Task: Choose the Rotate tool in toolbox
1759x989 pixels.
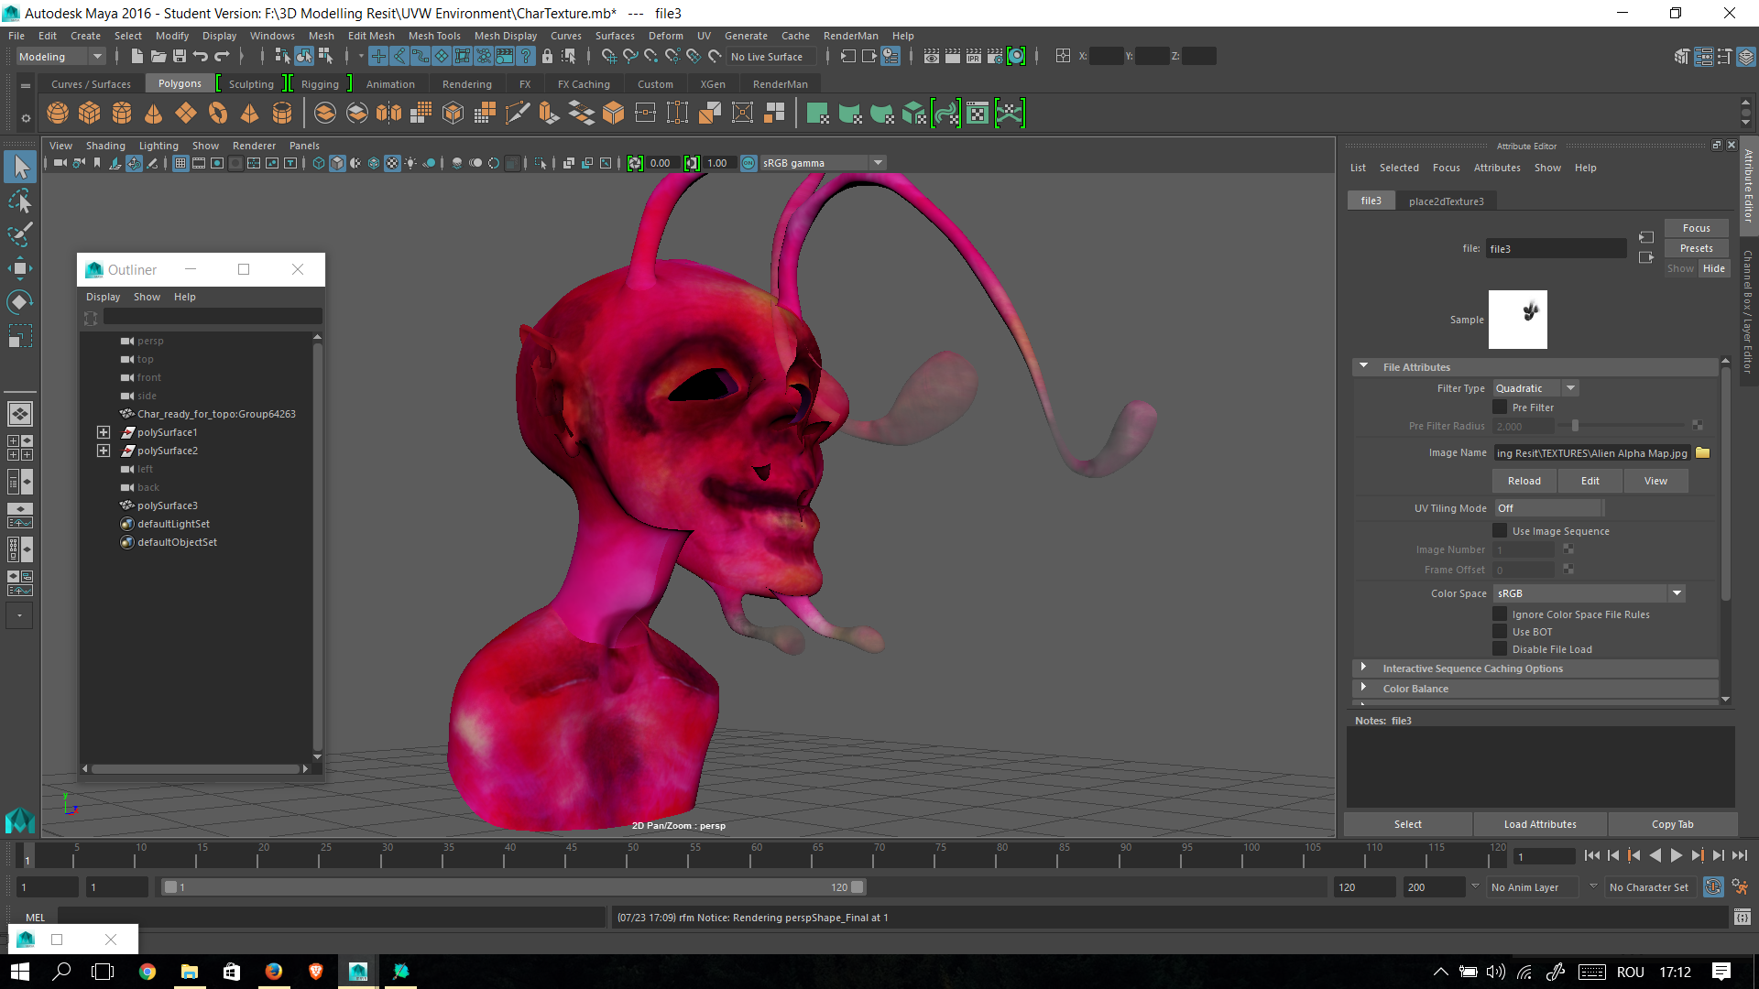Action: pyautogui.click(x=20, y=302)
